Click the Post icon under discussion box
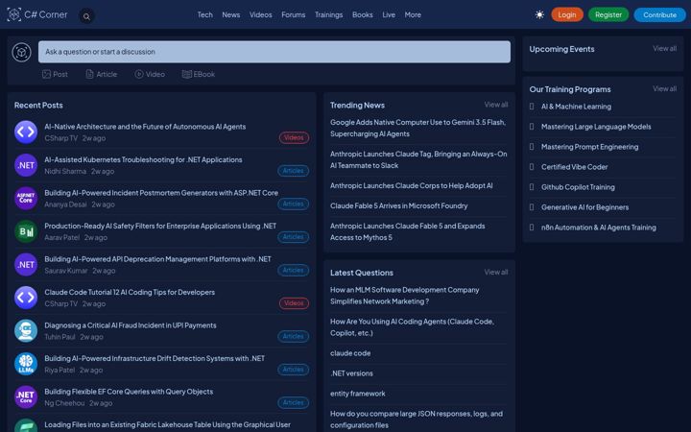Image resolution: width=691 pixels, height=432 pixels. (46, 74)
